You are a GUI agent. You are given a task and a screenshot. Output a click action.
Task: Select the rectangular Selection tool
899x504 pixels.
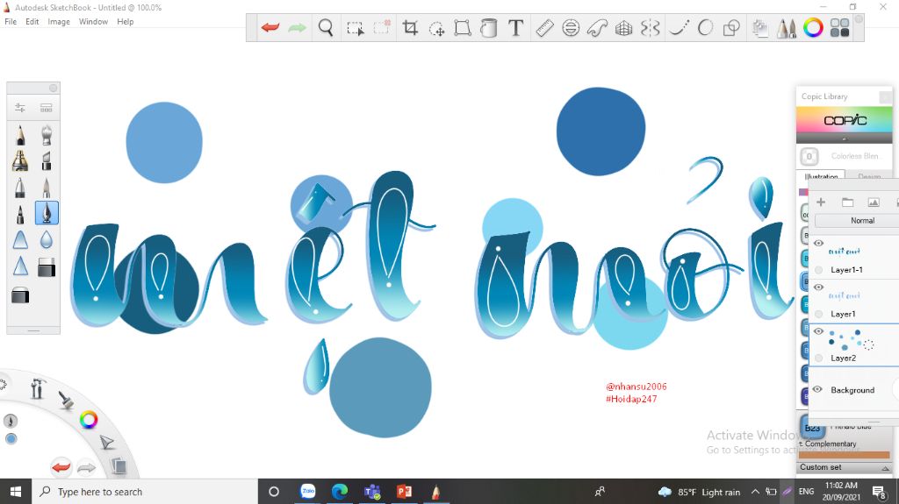pyautogui.click(x=355, y=28)
